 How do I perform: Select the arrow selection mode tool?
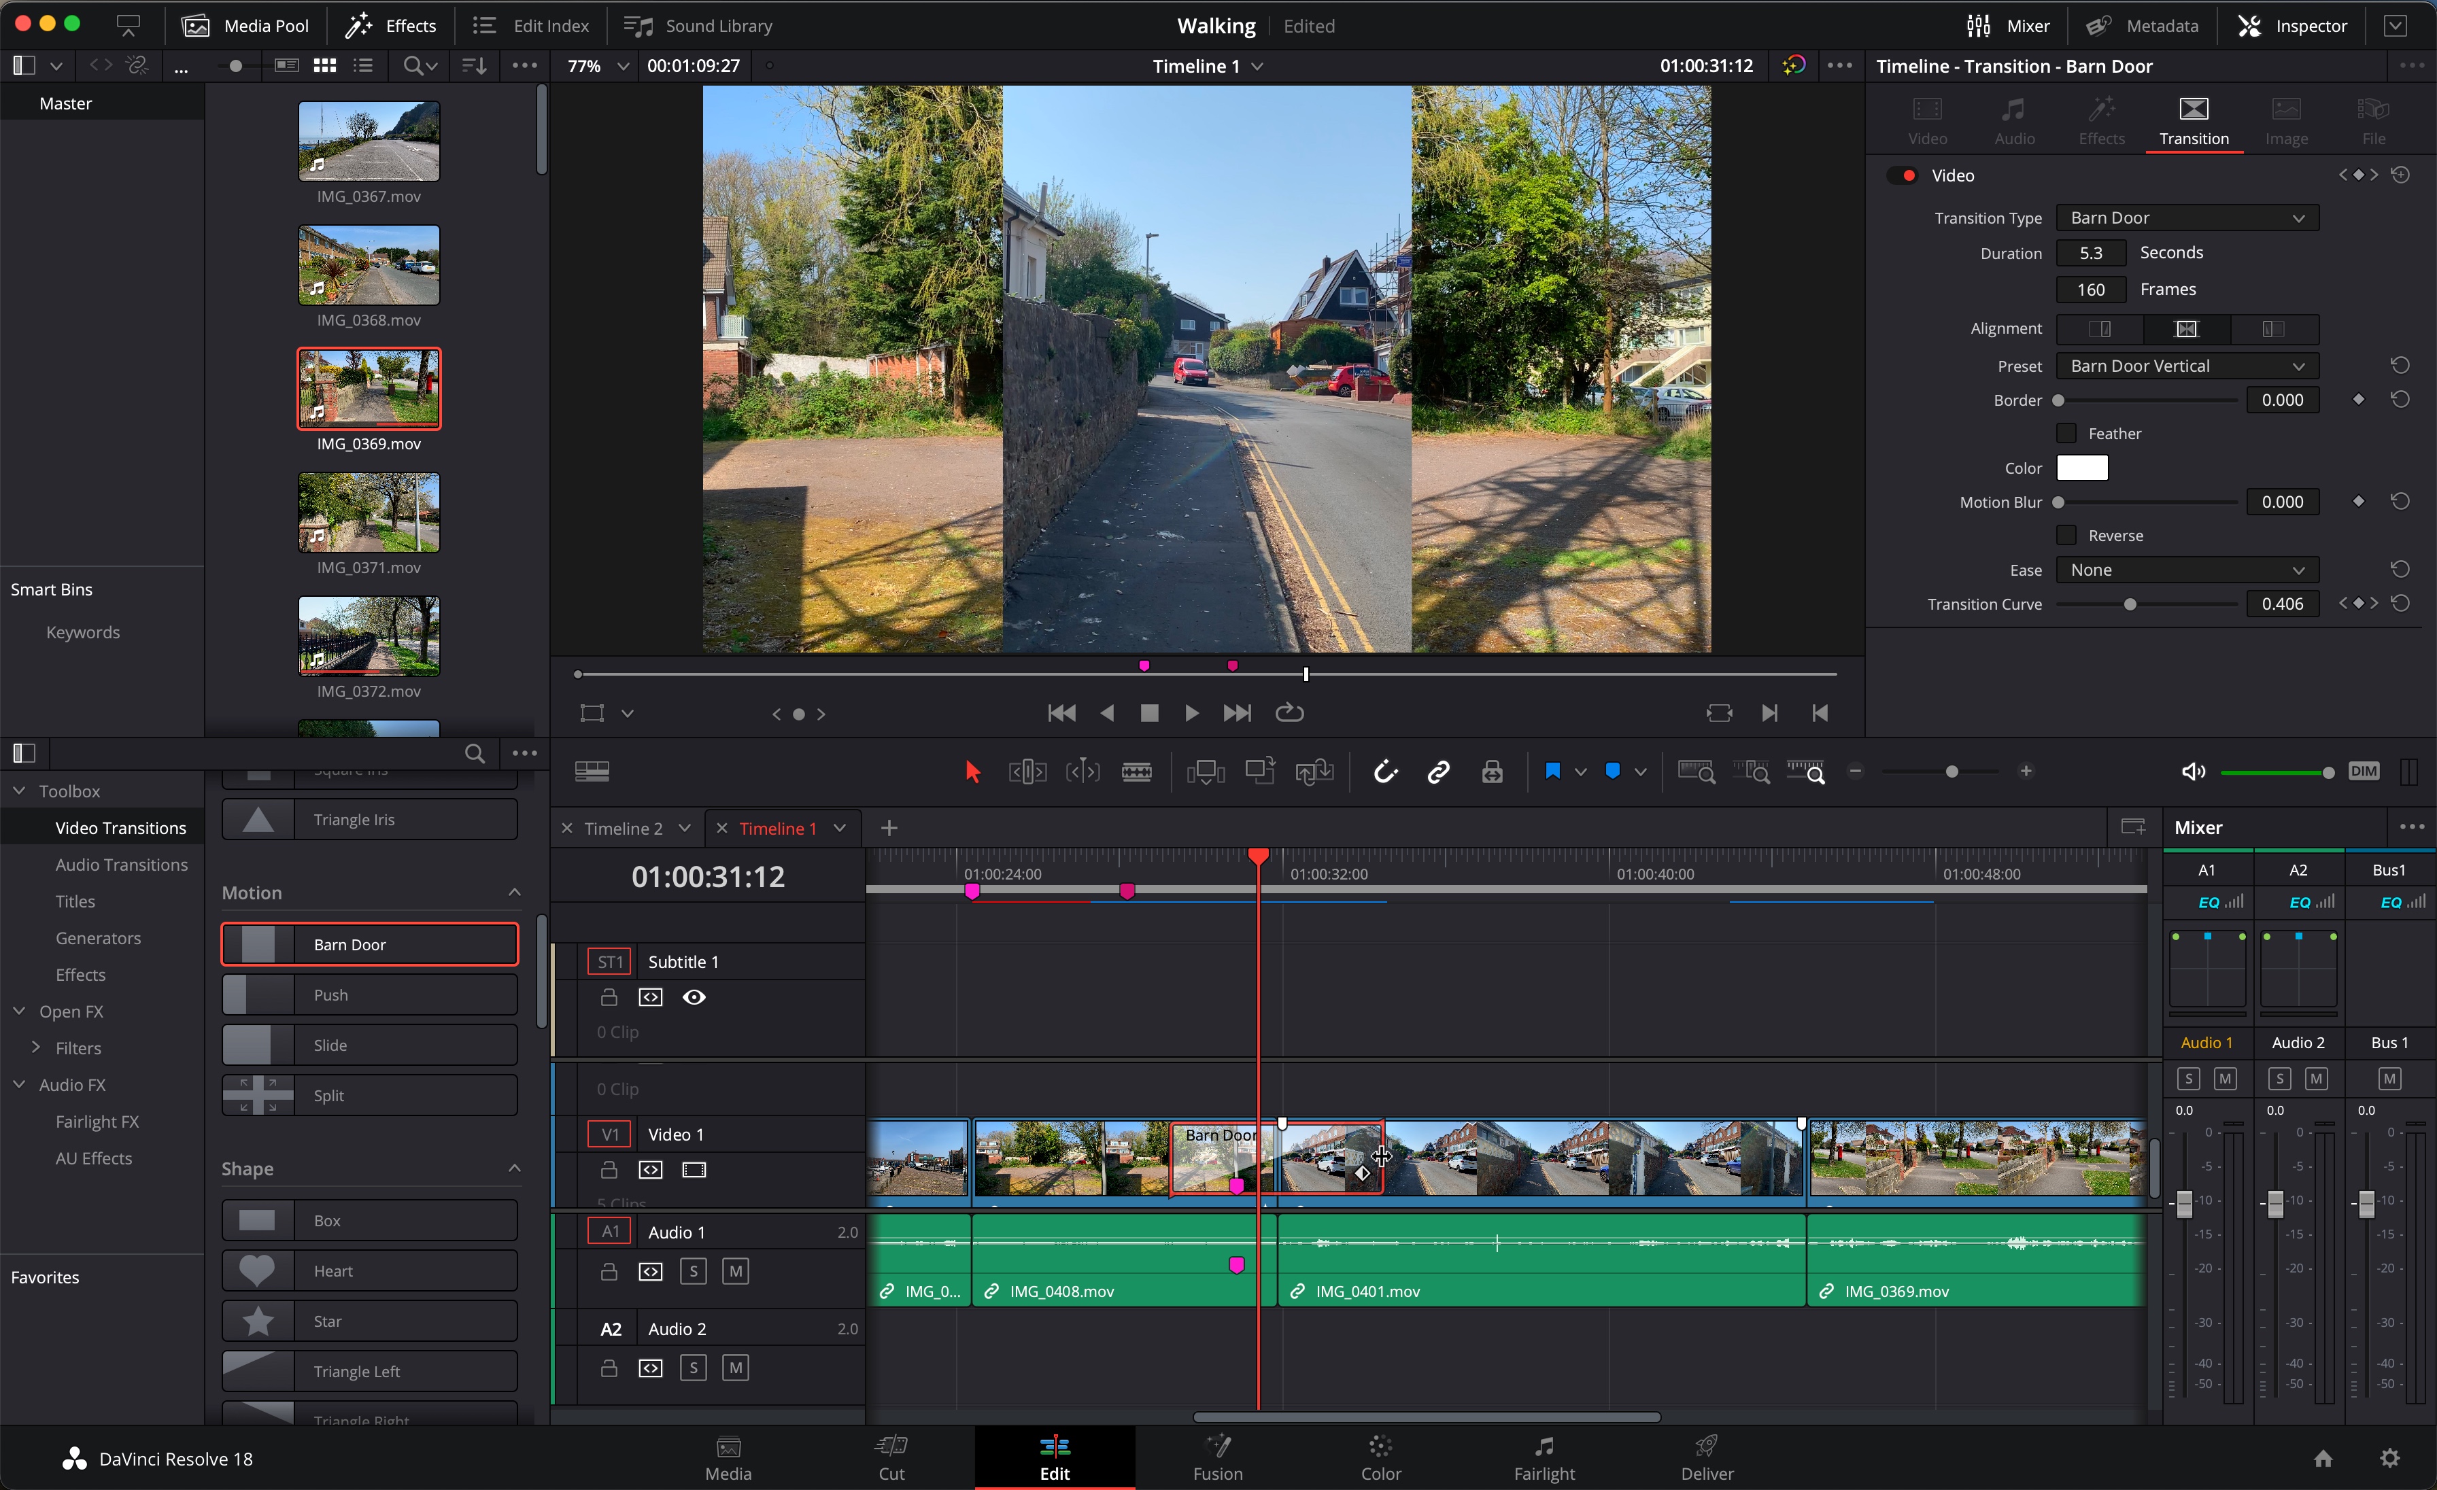[972, 772]
